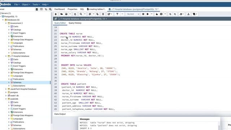
Task: Paste rows icon in toolbar
Action: tap(97, 14)
